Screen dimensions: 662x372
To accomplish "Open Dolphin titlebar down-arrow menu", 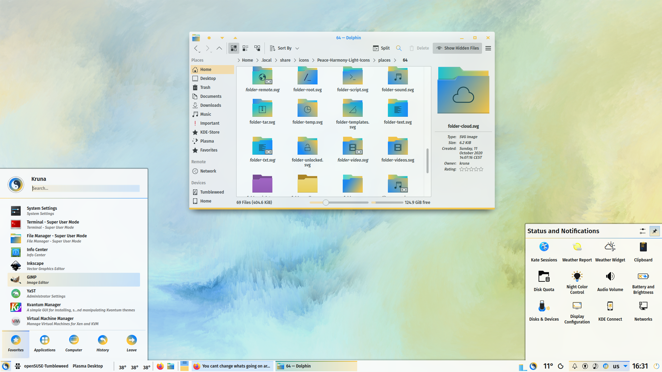I will (222, 38).
